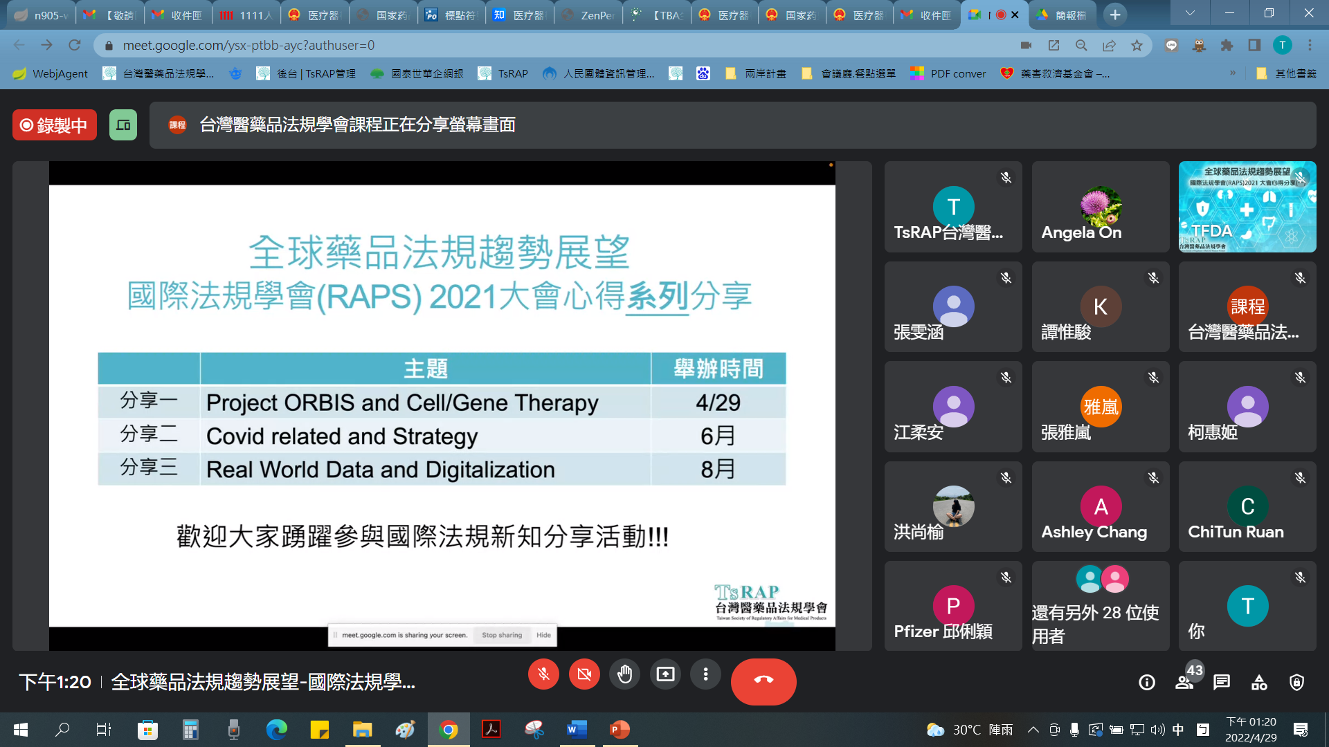Toggle camera off button
Viewport: 1329px width, 747px height.
[x=584, y=674]
